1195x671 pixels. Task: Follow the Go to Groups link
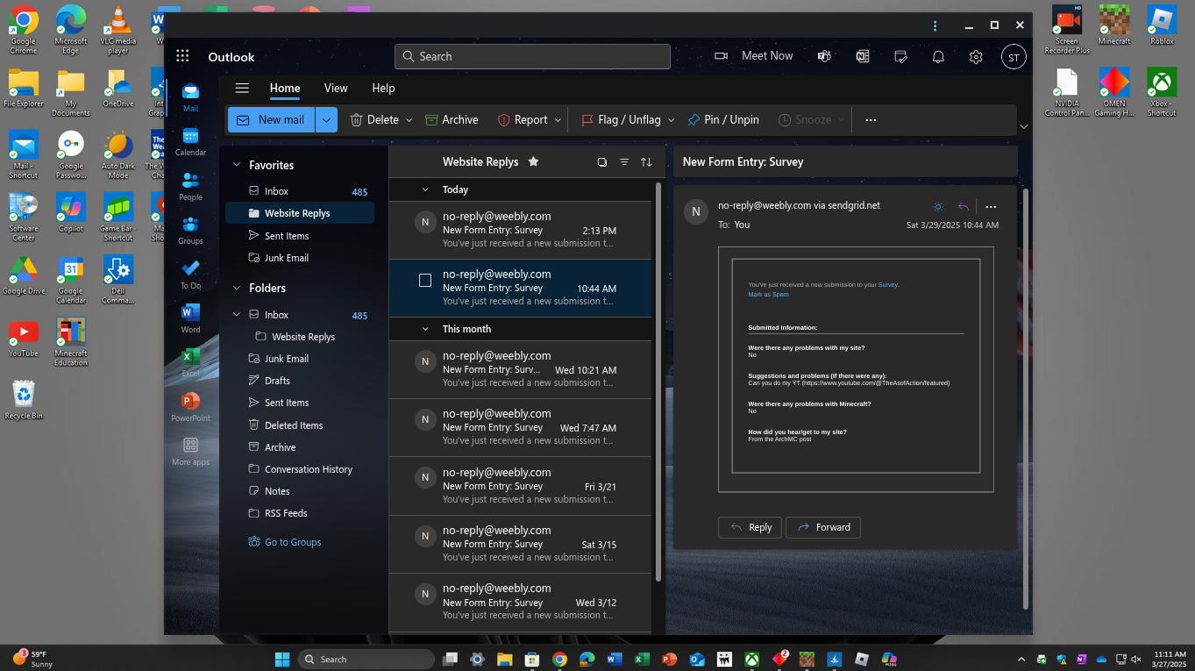pyautogui.click(x=285, y=542)
